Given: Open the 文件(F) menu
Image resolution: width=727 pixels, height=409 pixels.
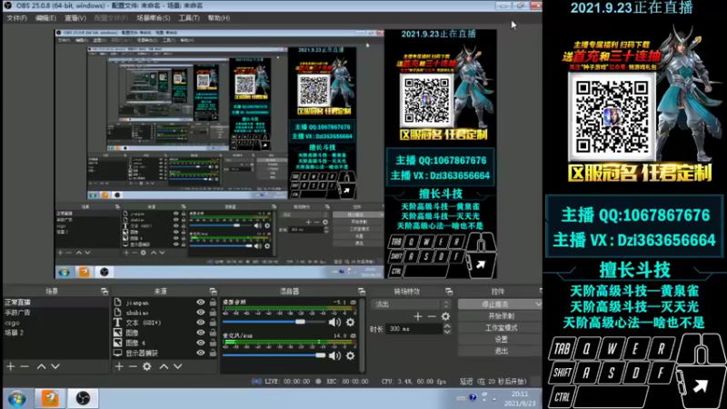Looking at the screenshot, I should point(17,17).
